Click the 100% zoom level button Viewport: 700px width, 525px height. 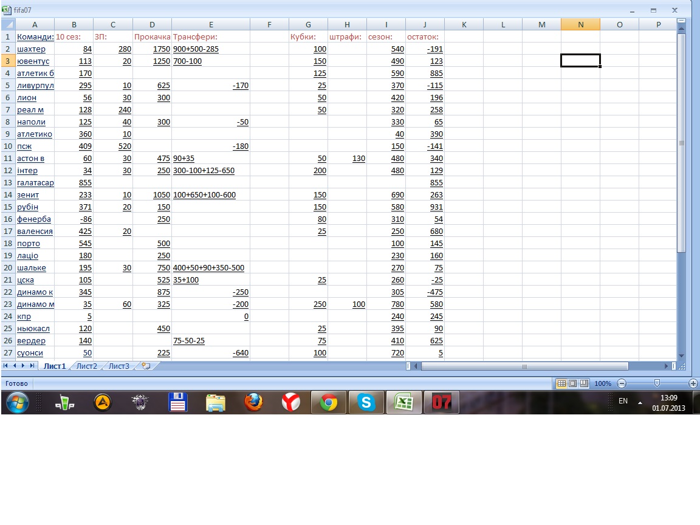[603, 383]
